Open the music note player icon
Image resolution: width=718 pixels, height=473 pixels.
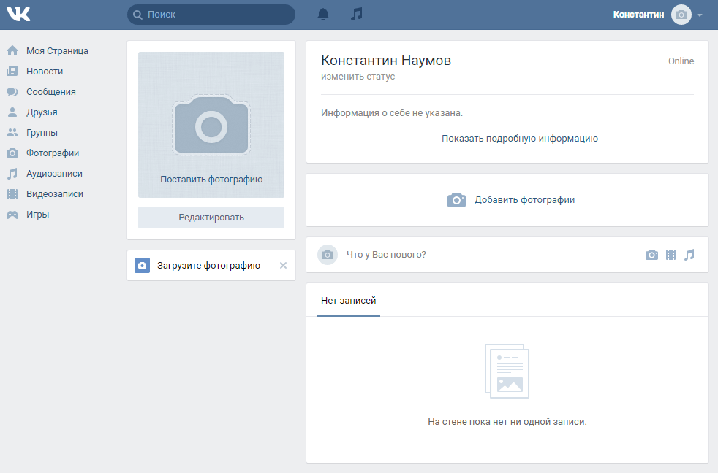pyautogui.click(x=357, y=15)
